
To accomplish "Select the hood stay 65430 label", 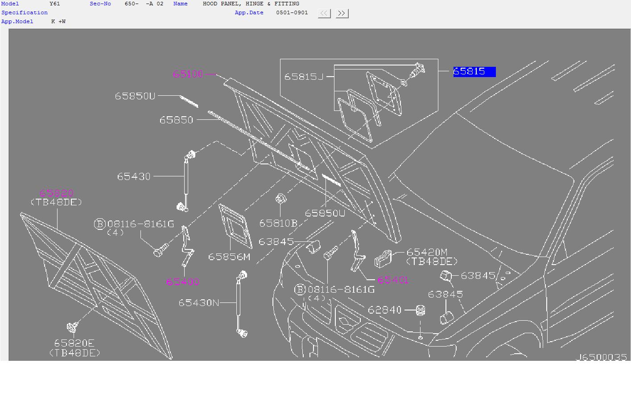I will click(134, 176).
